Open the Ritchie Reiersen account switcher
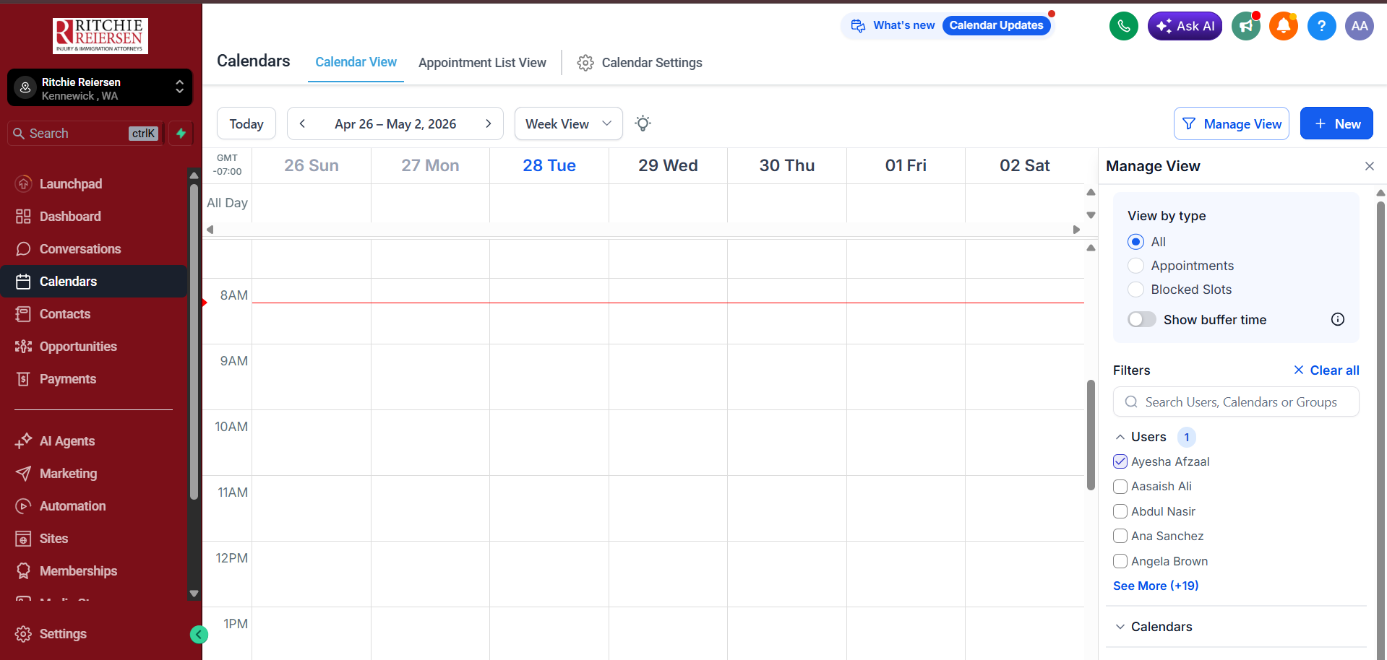This screenshot has height=660, width=1387. point(100,87)
